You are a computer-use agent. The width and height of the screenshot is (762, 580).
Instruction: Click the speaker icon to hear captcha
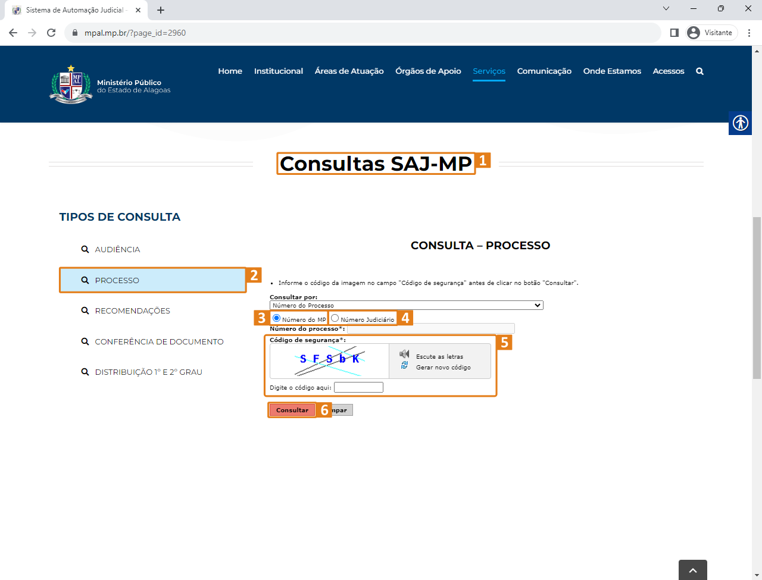tap(404, 354)
